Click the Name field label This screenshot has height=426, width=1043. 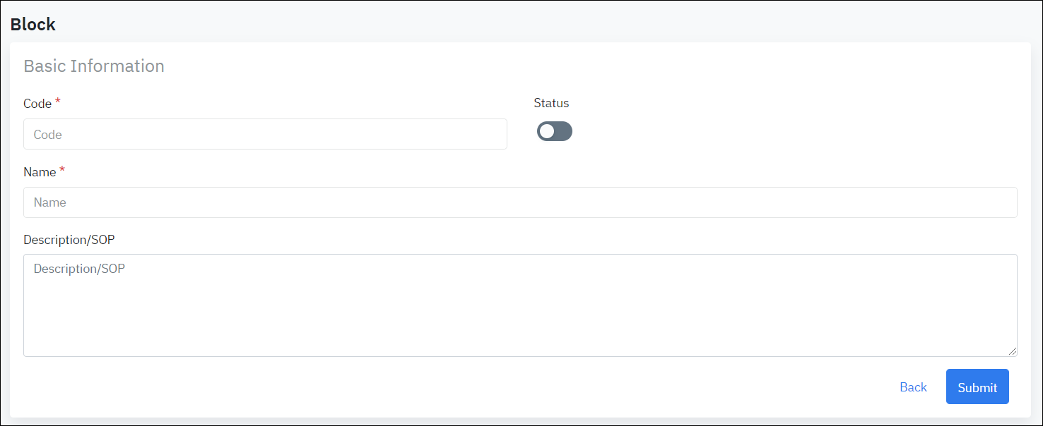point(40,172)
